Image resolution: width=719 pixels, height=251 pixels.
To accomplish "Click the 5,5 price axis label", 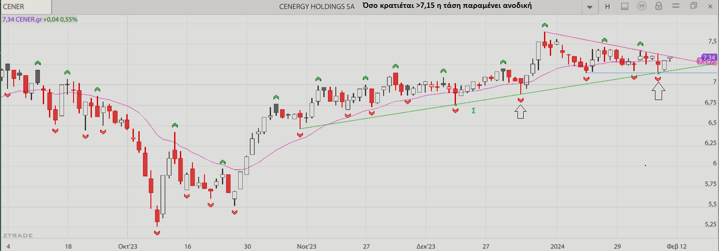I will (712, 204).
